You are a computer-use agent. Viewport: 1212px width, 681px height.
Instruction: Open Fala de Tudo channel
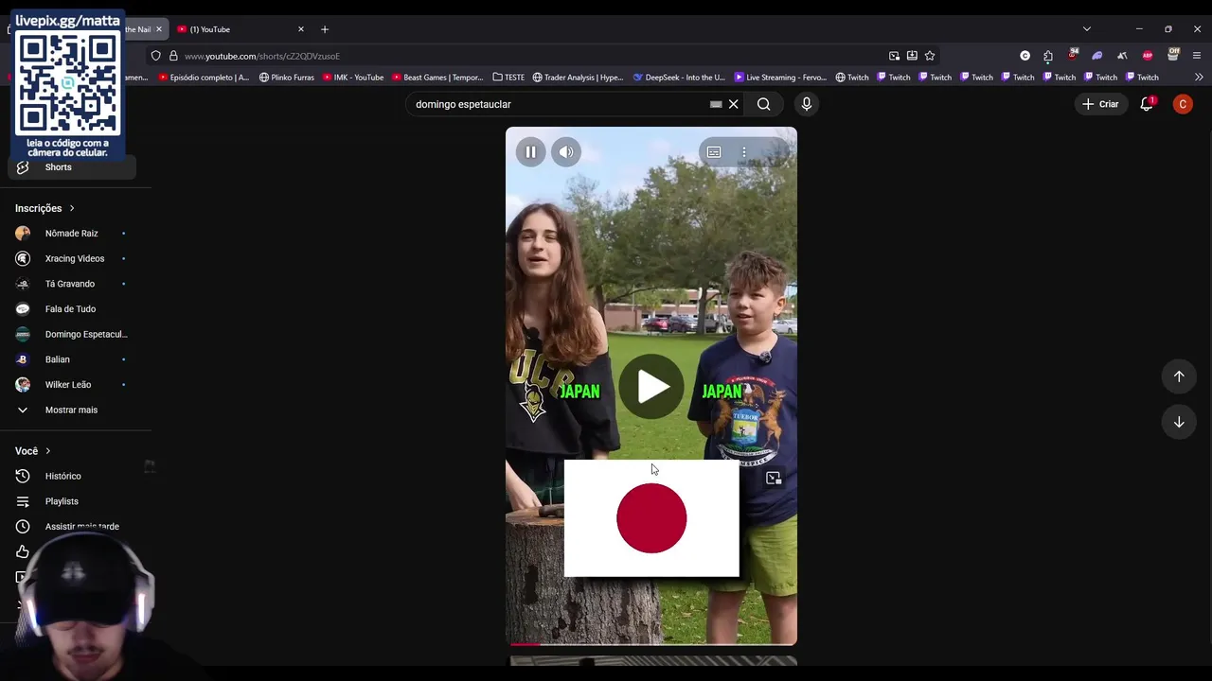[72, 309]
